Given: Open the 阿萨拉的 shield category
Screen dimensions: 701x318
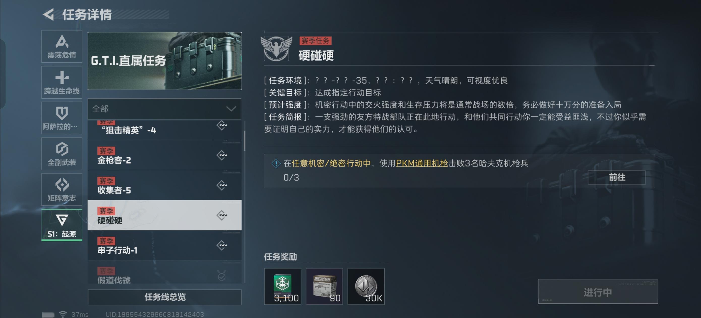Looking at the screenshot, I should (x=62, y=118).
